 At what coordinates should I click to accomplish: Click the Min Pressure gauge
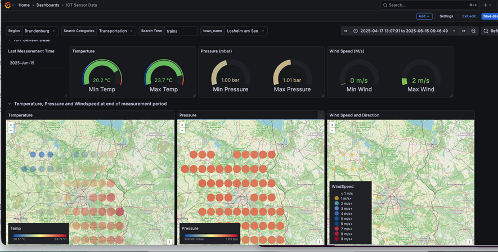pos(231,75)
